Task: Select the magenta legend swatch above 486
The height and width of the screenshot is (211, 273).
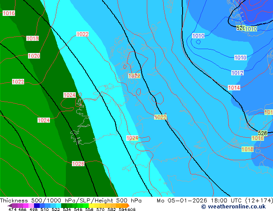Action: click(25, 205)
